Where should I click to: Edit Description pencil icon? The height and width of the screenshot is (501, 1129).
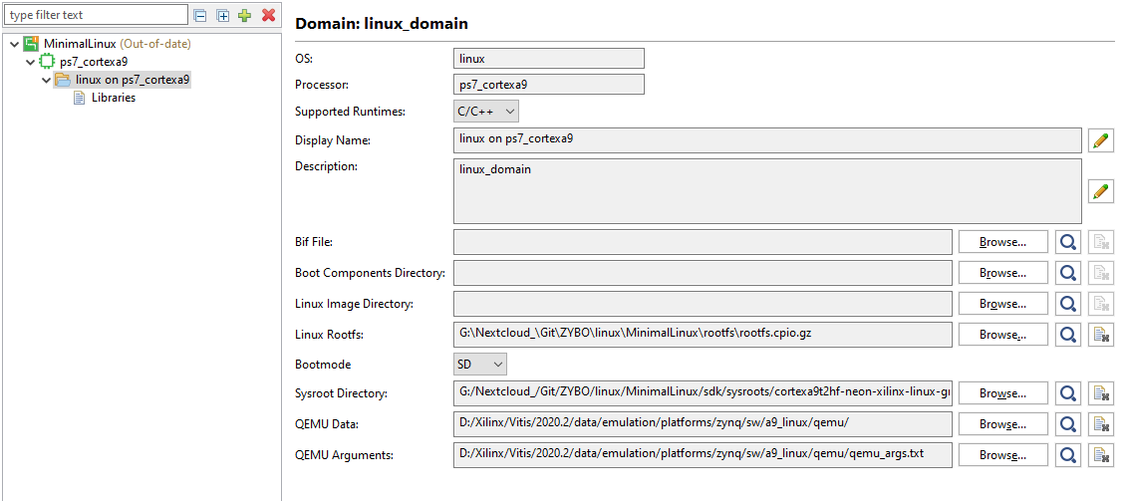(1100, 191)
